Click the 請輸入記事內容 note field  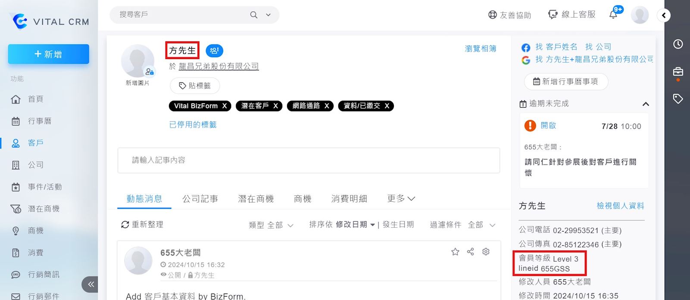pyautogui.click(x=309, y=160)
